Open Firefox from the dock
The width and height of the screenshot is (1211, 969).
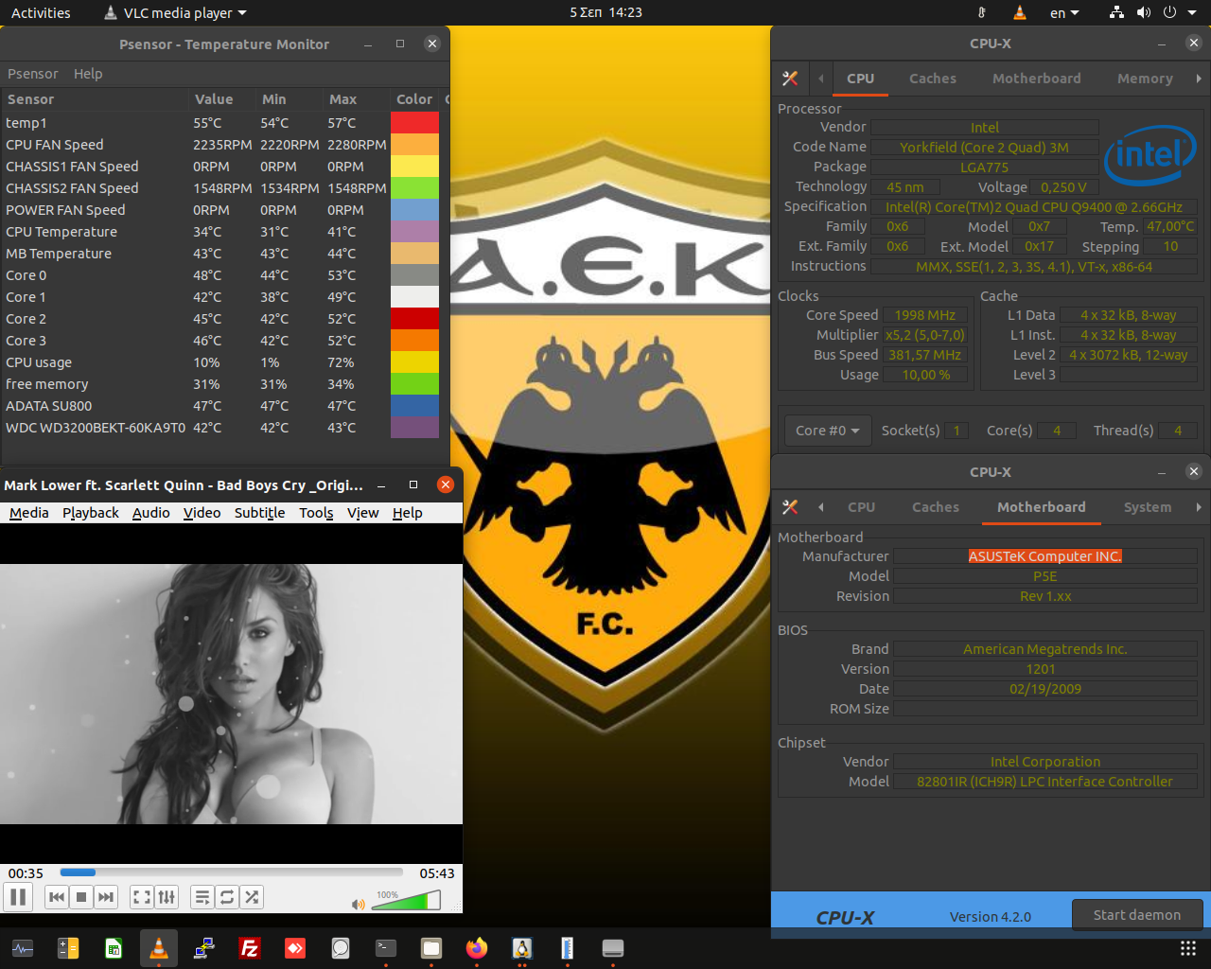[477, 948]
